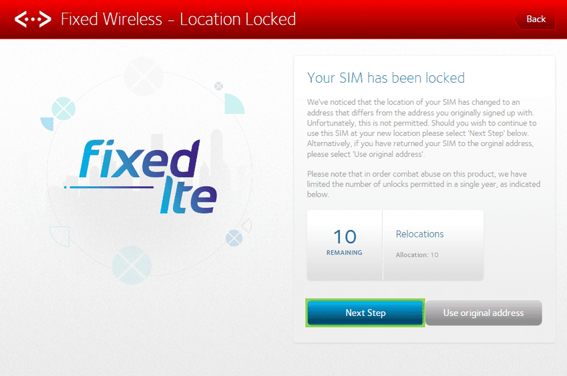
Task: Click the 'Allocation: 10' text
Action: (417, 255)
